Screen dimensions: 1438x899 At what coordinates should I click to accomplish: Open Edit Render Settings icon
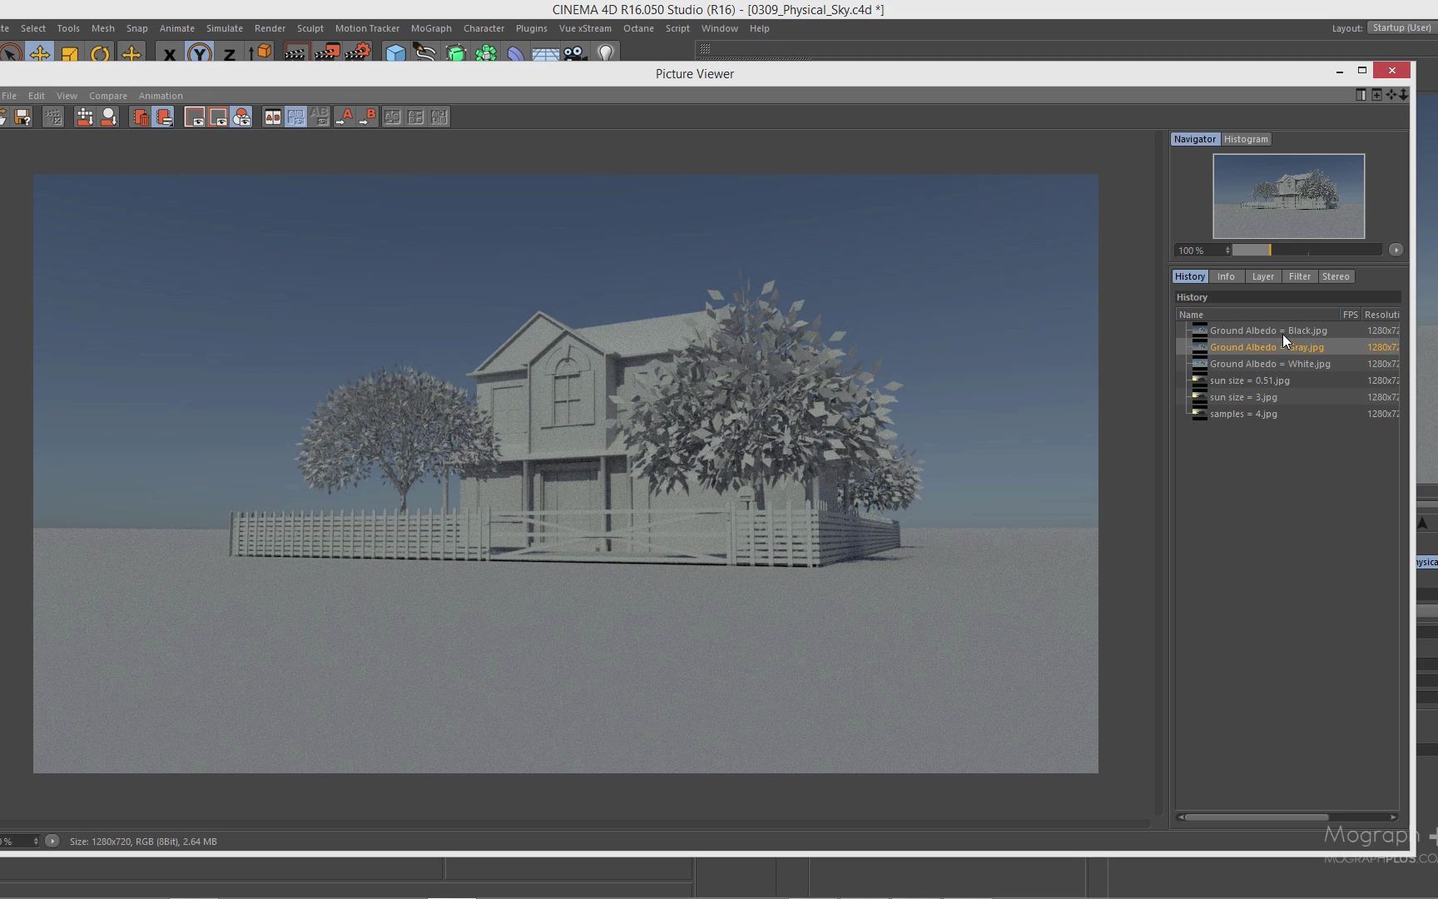point(358,53)
